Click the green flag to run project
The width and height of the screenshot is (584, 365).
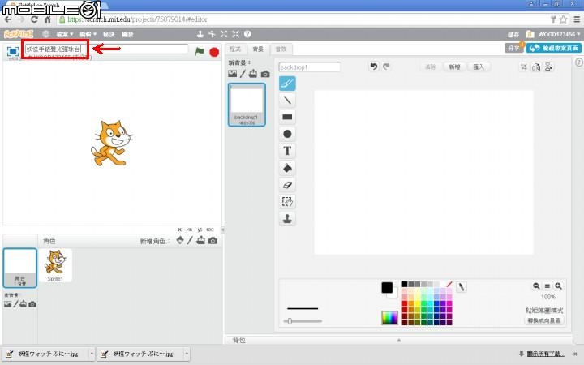pyautogui.click(x=200, y=52)
